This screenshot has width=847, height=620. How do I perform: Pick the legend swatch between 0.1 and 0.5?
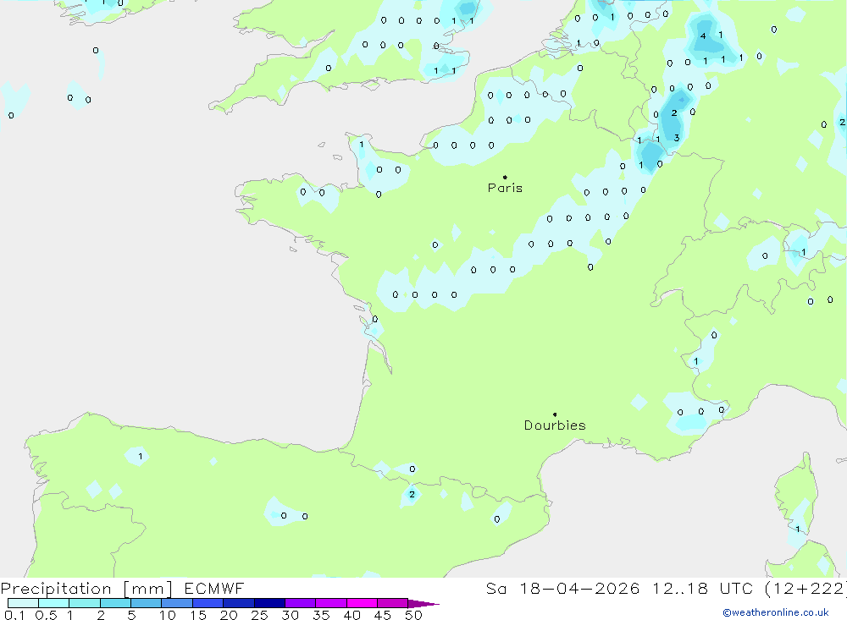23,603
